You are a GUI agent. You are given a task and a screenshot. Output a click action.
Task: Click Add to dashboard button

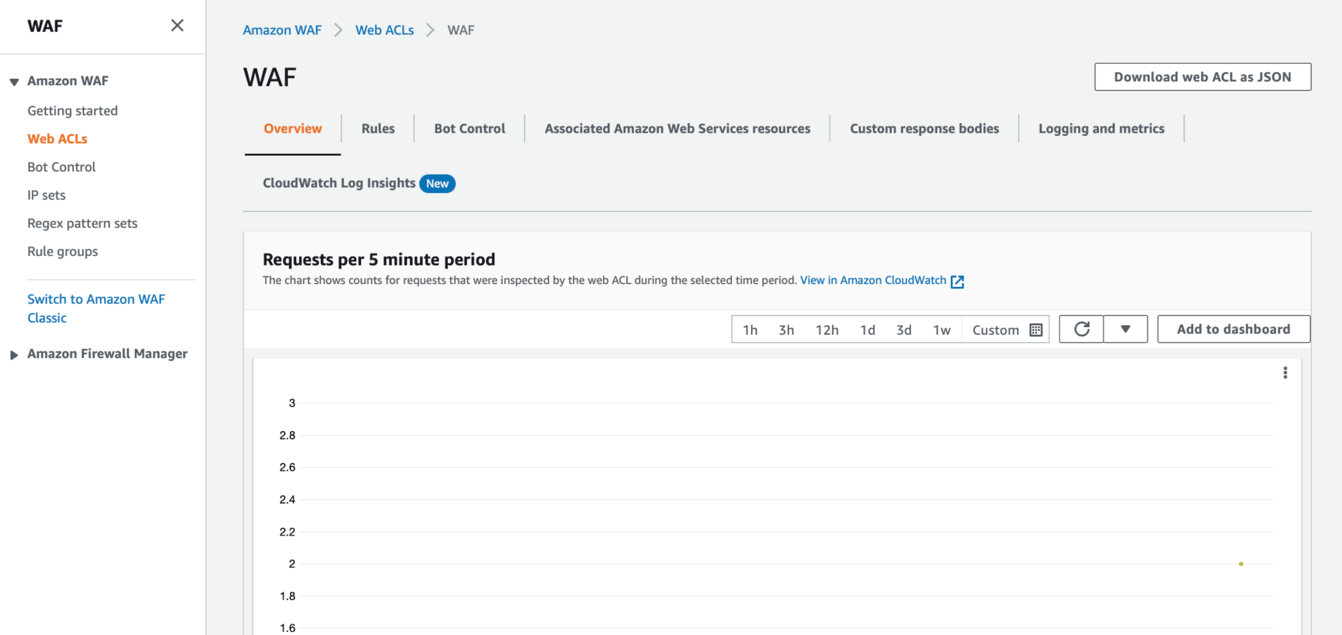(1234, 329)
